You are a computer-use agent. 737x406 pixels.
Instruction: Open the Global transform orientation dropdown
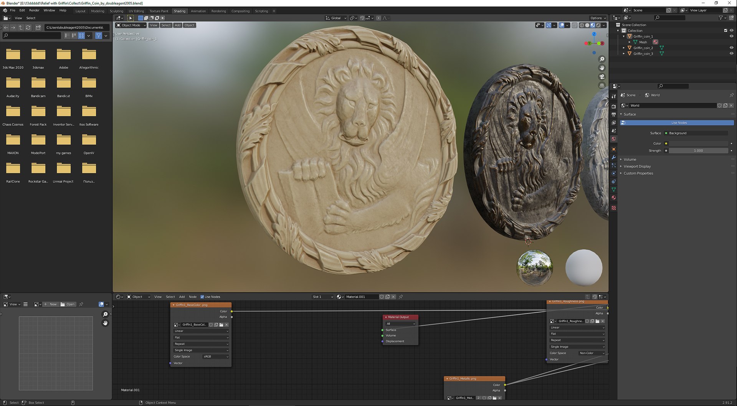click(x=336, y=18)
